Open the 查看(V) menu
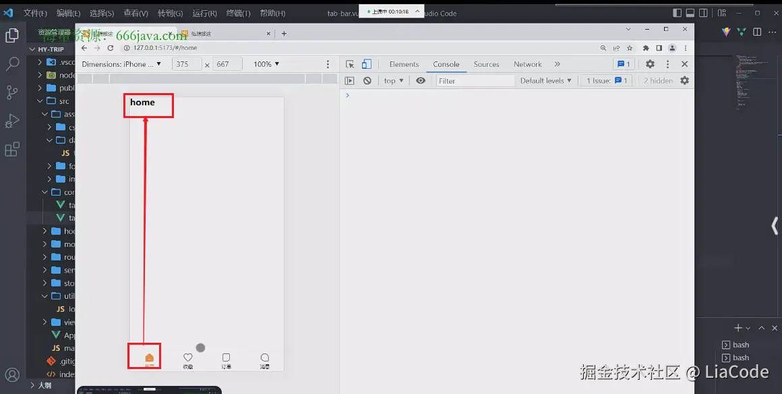Image resolution: width=782 pixels, height=394 pixels. (136, 13)
